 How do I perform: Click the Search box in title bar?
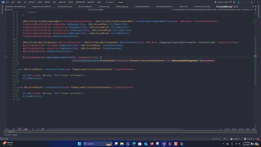110,2
